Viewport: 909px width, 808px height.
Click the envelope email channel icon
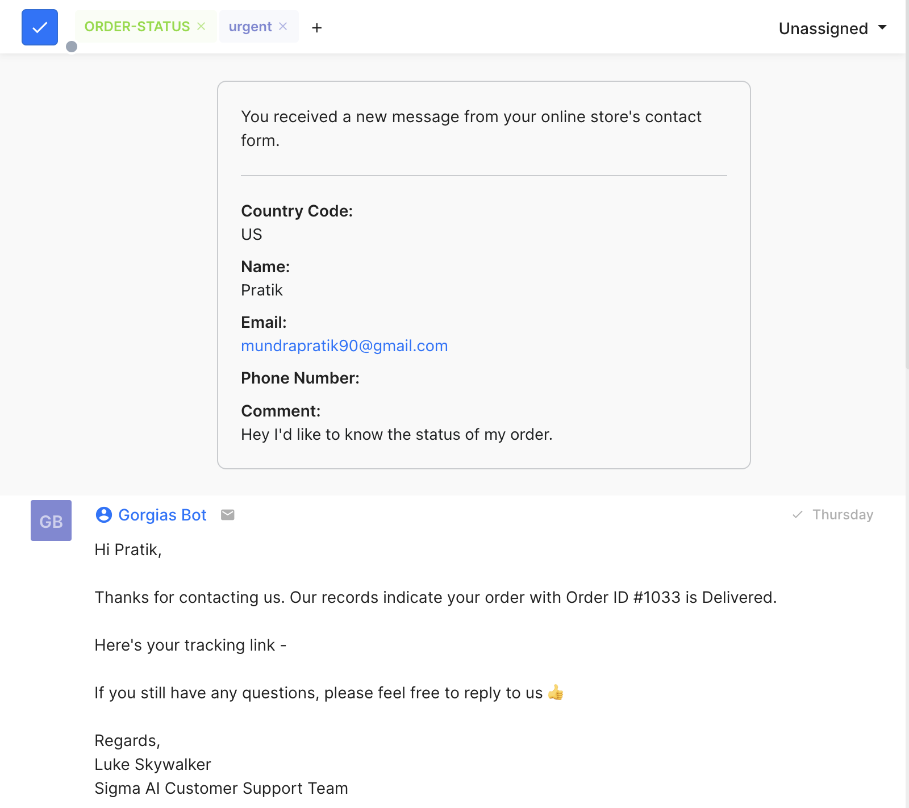point(228,515)
